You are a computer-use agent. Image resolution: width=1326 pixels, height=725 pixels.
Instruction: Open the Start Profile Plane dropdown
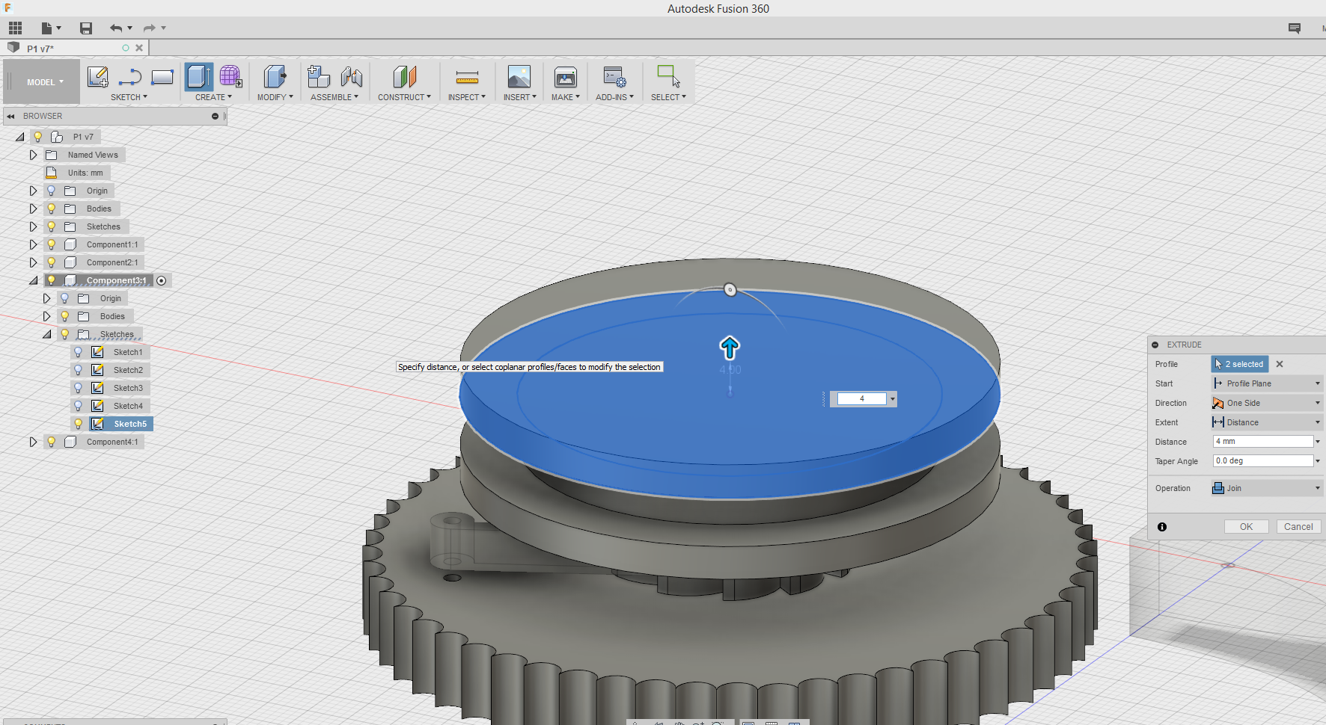[x=1267, y=383]
